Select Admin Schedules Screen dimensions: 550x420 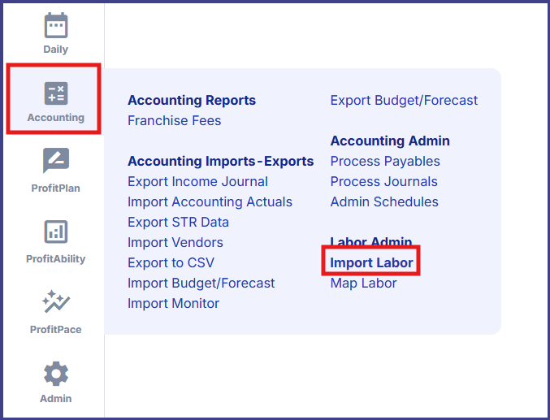pos(384,202)
